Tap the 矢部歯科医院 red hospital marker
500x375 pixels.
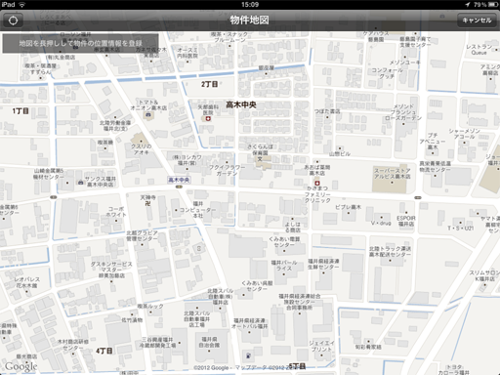click(x=208, y=118)
